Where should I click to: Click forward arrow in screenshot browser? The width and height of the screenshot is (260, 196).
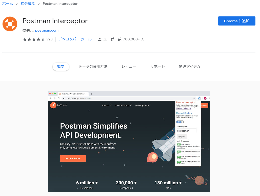54,99
